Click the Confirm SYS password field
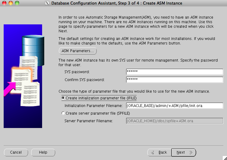This screenshot has height=160, width=227. click(174, 80)
